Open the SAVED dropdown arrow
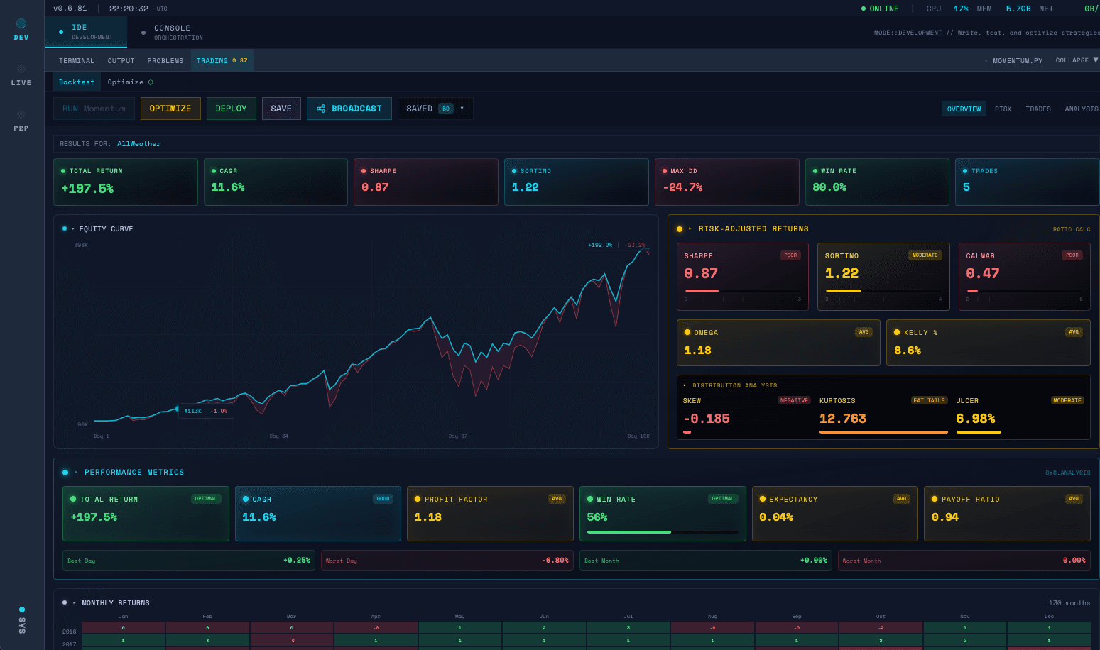Image resolution: width=1100 pixels, height=650 pixels. (462, 108)
